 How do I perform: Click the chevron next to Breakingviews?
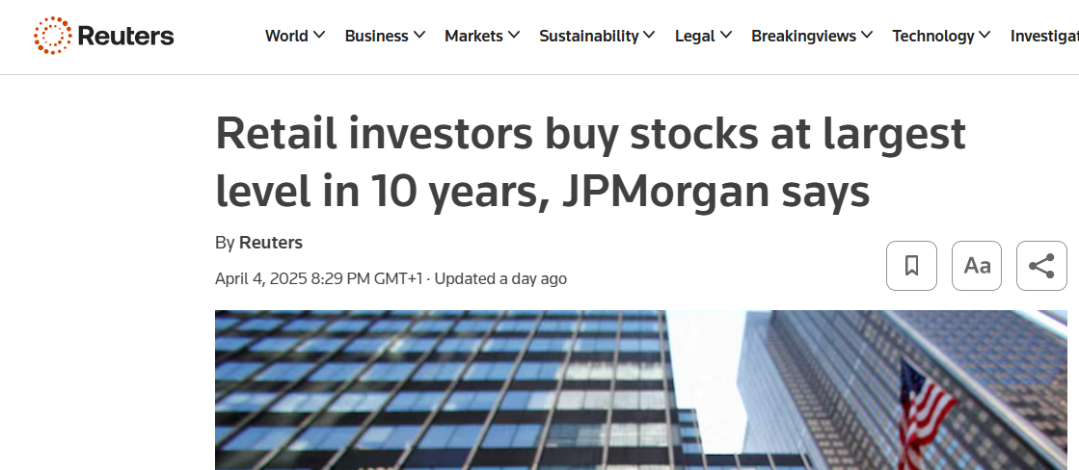coord(867,36)
